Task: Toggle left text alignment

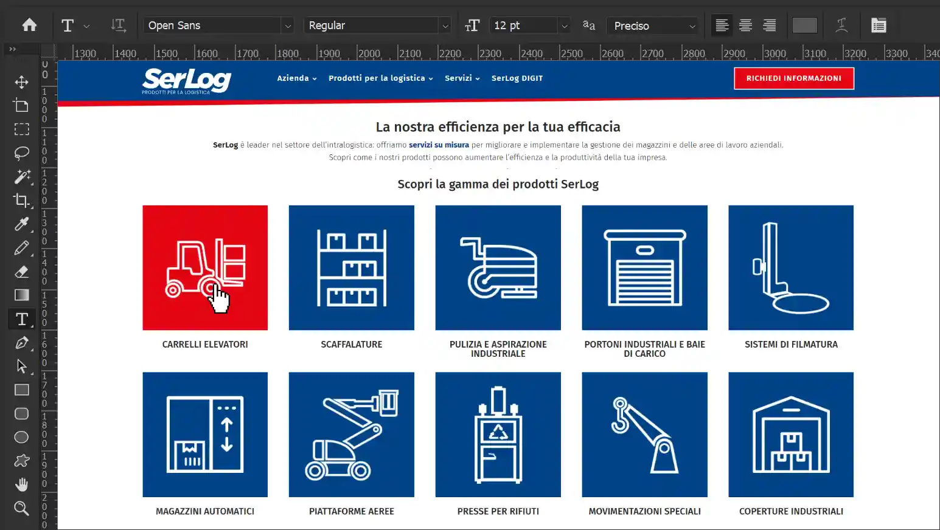Action: 722,26
